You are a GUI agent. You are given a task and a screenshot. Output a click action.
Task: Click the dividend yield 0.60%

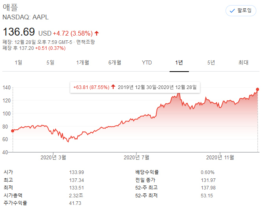click(x=207, y=172)
